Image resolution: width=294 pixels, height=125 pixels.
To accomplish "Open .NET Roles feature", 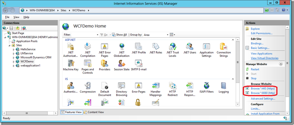I will tap(156, 49).
